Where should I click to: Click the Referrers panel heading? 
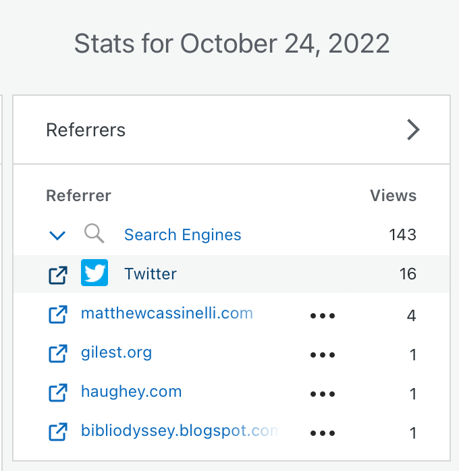(x=86, y=130)
